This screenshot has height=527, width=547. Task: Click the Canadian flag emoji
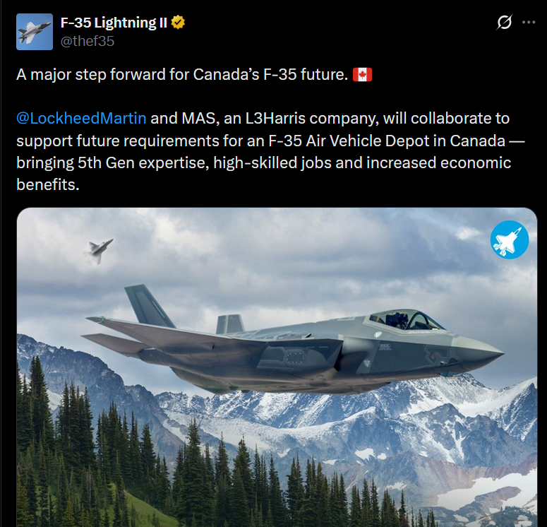(363, 74)
